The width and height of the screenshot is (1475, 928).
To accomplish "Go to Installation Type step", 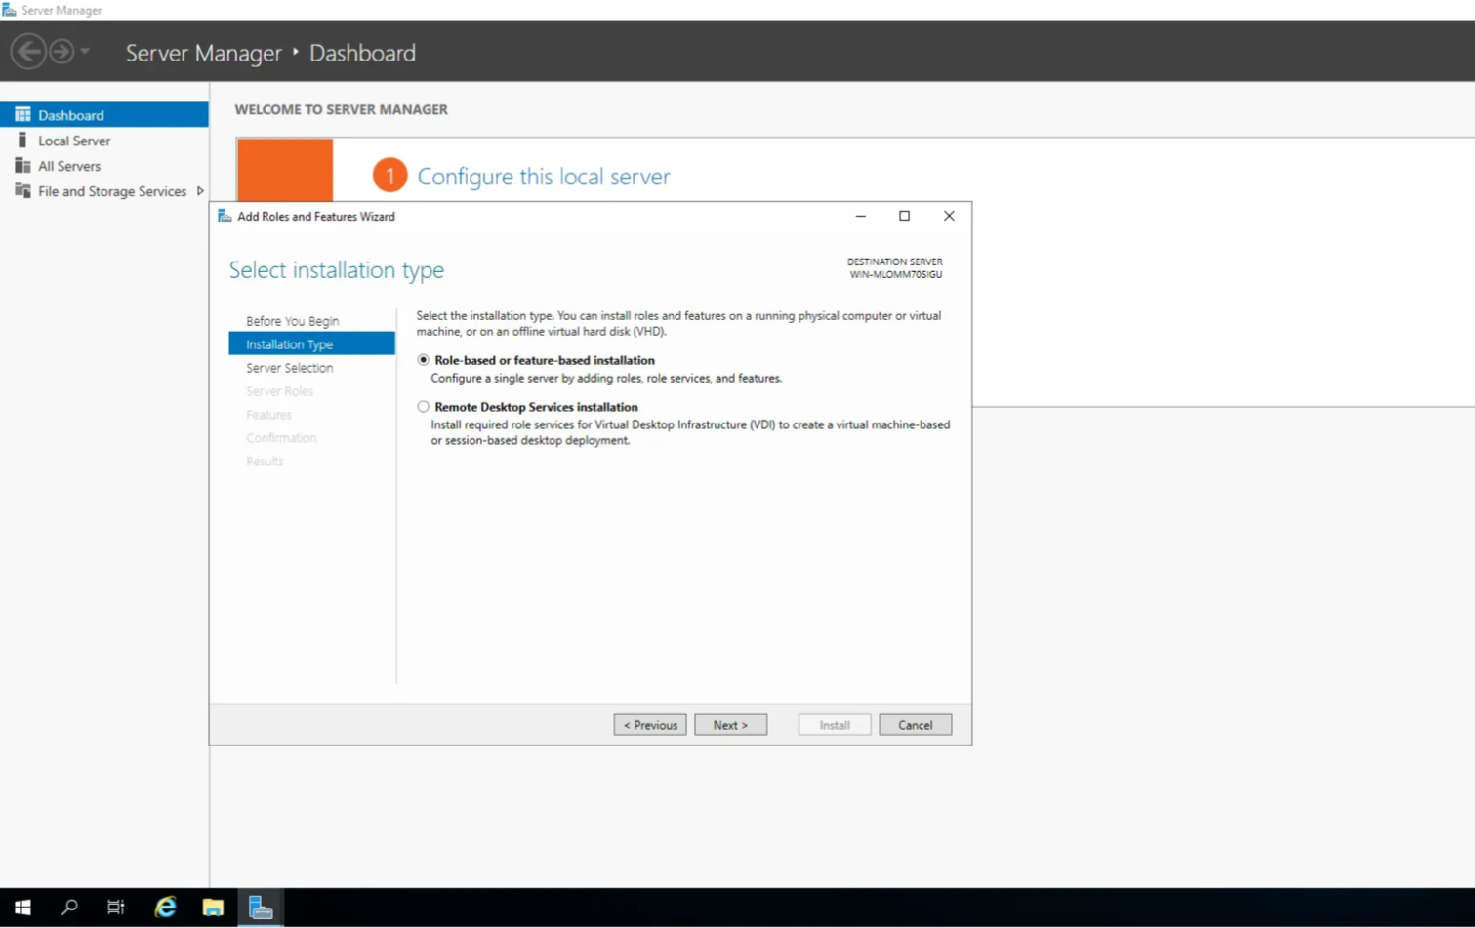I will pyautogui.click(x=311, y=343).
